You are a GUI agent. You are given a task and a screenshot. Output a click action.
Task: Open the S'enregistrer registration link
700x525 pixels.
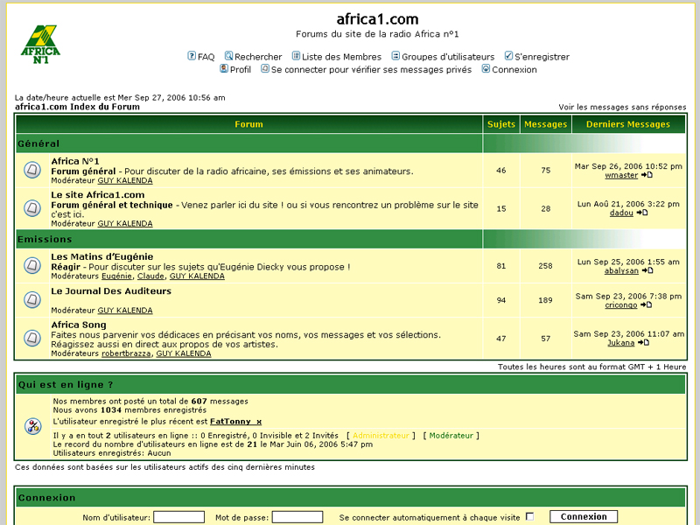coord(542,57)
